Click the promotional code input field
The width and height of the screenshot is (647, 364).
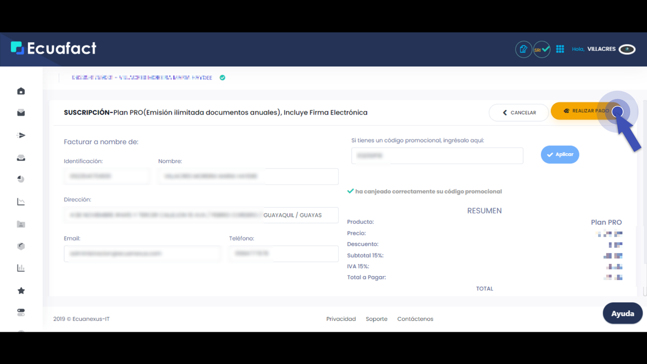437,156
